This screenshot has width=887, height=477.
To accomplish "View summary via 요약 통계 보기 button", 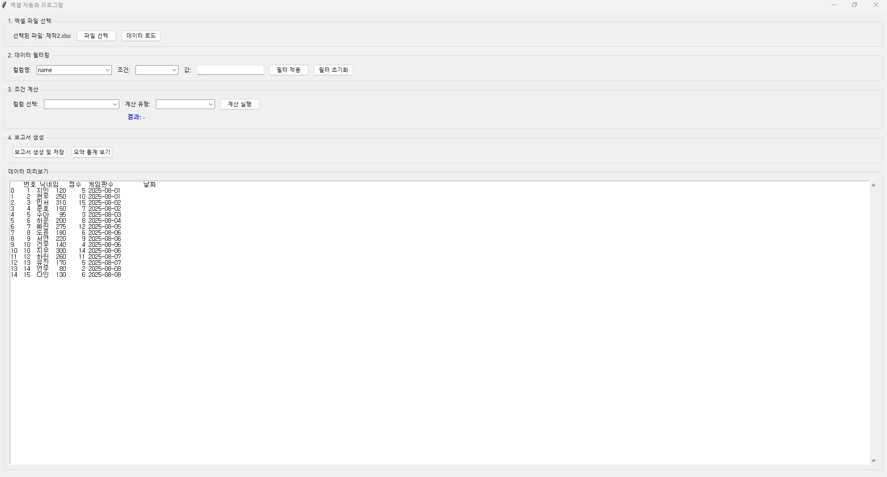I will tap(92, 153).
